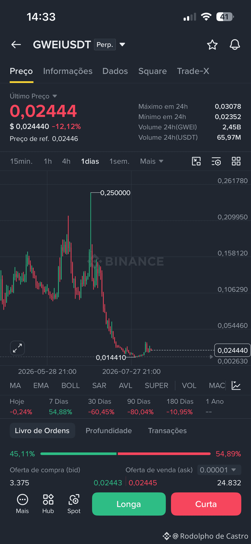
Task: Tap the @ Rodolpho de Castro username
Action: tap(210, 536)
